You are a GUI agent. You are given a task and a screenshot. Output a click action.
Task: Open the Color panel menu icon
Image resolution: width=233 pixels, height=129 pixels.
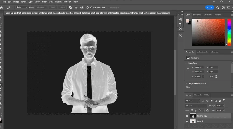coord(232,15)
